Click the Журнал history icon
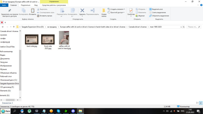This screenshot has width=203, height=114. pos(140,16)
